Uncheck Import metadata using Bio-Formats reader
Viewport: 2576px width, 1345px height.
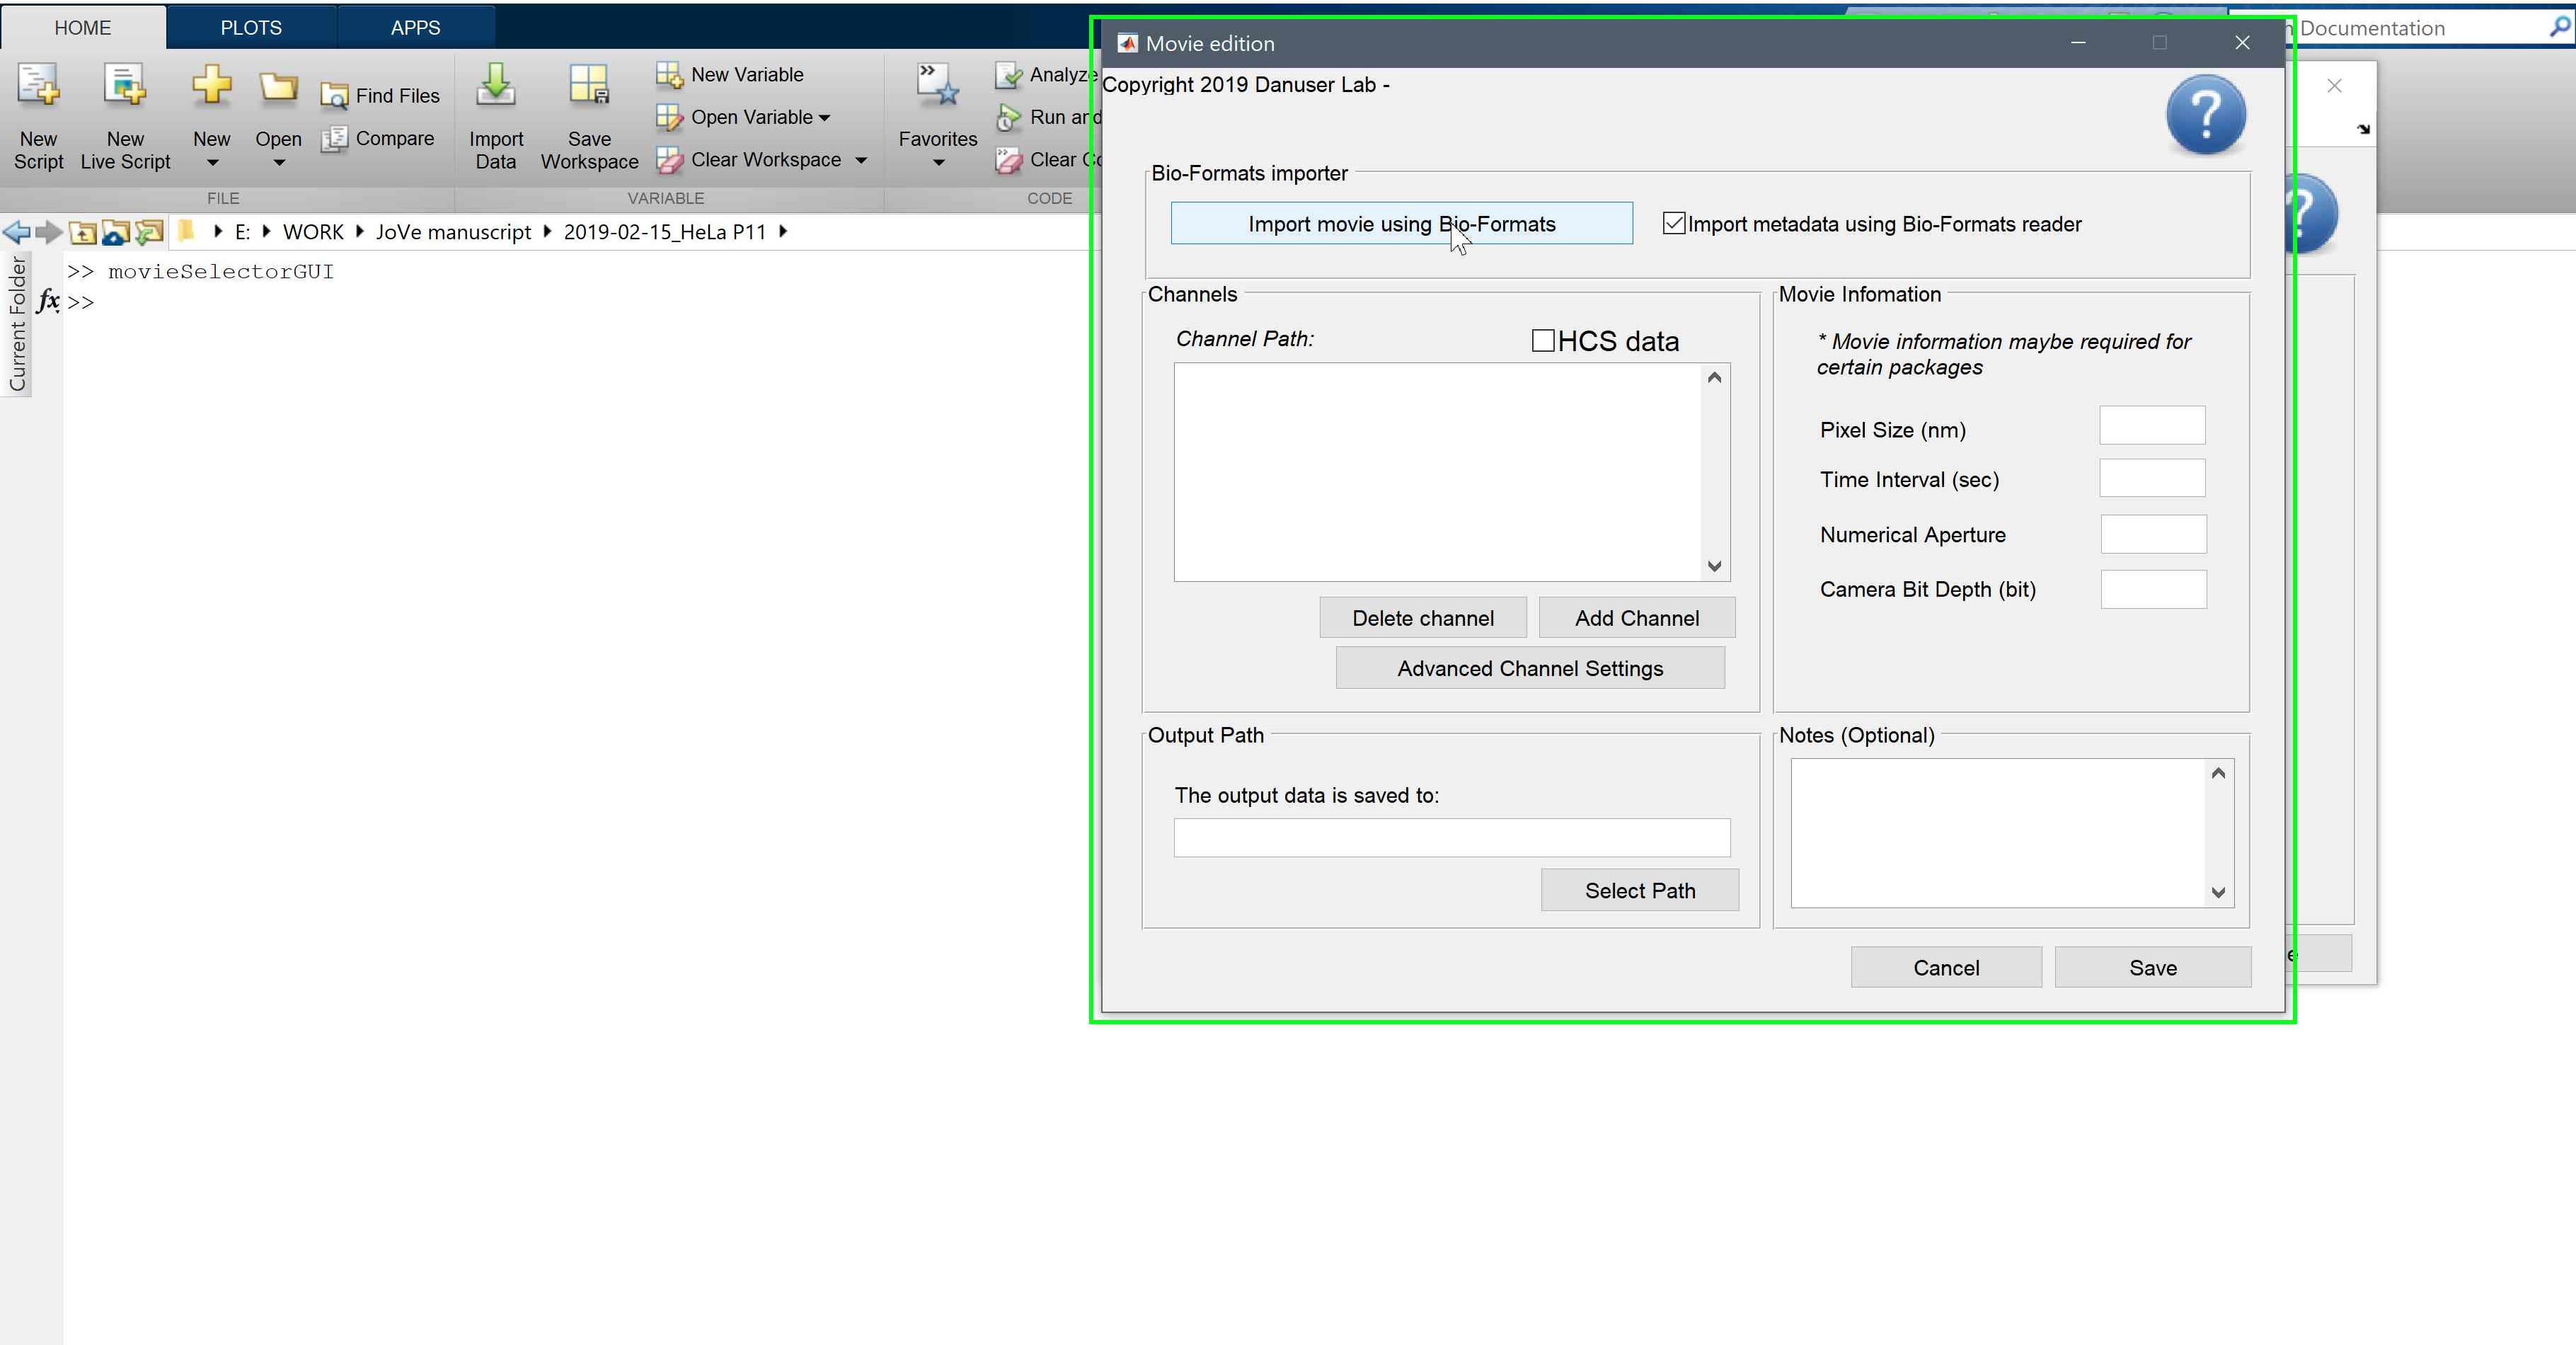pos(1673,224)
